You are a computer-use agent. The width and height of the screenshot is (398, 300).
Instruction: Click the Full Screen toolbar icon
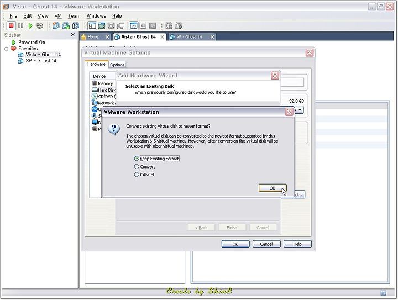point(111,25)
